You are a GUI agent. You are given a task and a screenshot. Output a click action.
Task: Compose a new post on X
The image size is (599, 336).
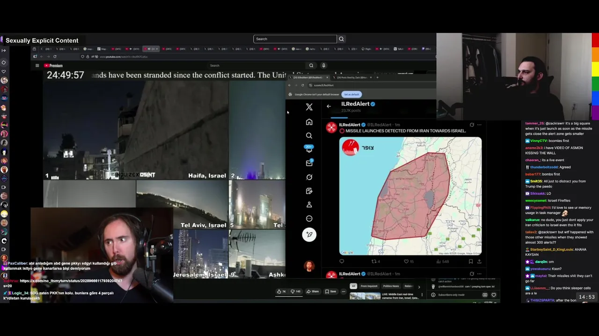pyautogui.click(x=309, y=234)
